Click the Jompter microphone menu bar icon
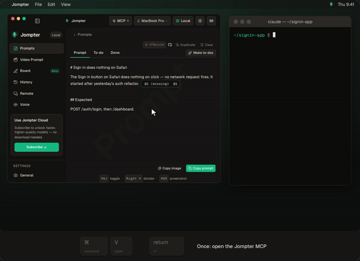This screenshot has width=360, height=261. pos(331,5)
